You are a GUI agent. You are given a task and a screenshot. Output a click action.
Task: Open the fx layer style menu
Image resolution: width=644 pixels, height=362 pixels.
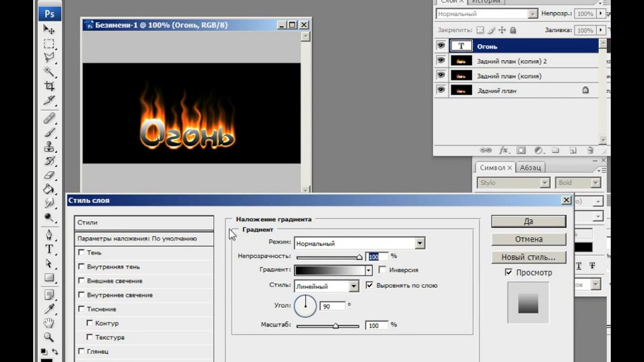click(x=504, y=150)
